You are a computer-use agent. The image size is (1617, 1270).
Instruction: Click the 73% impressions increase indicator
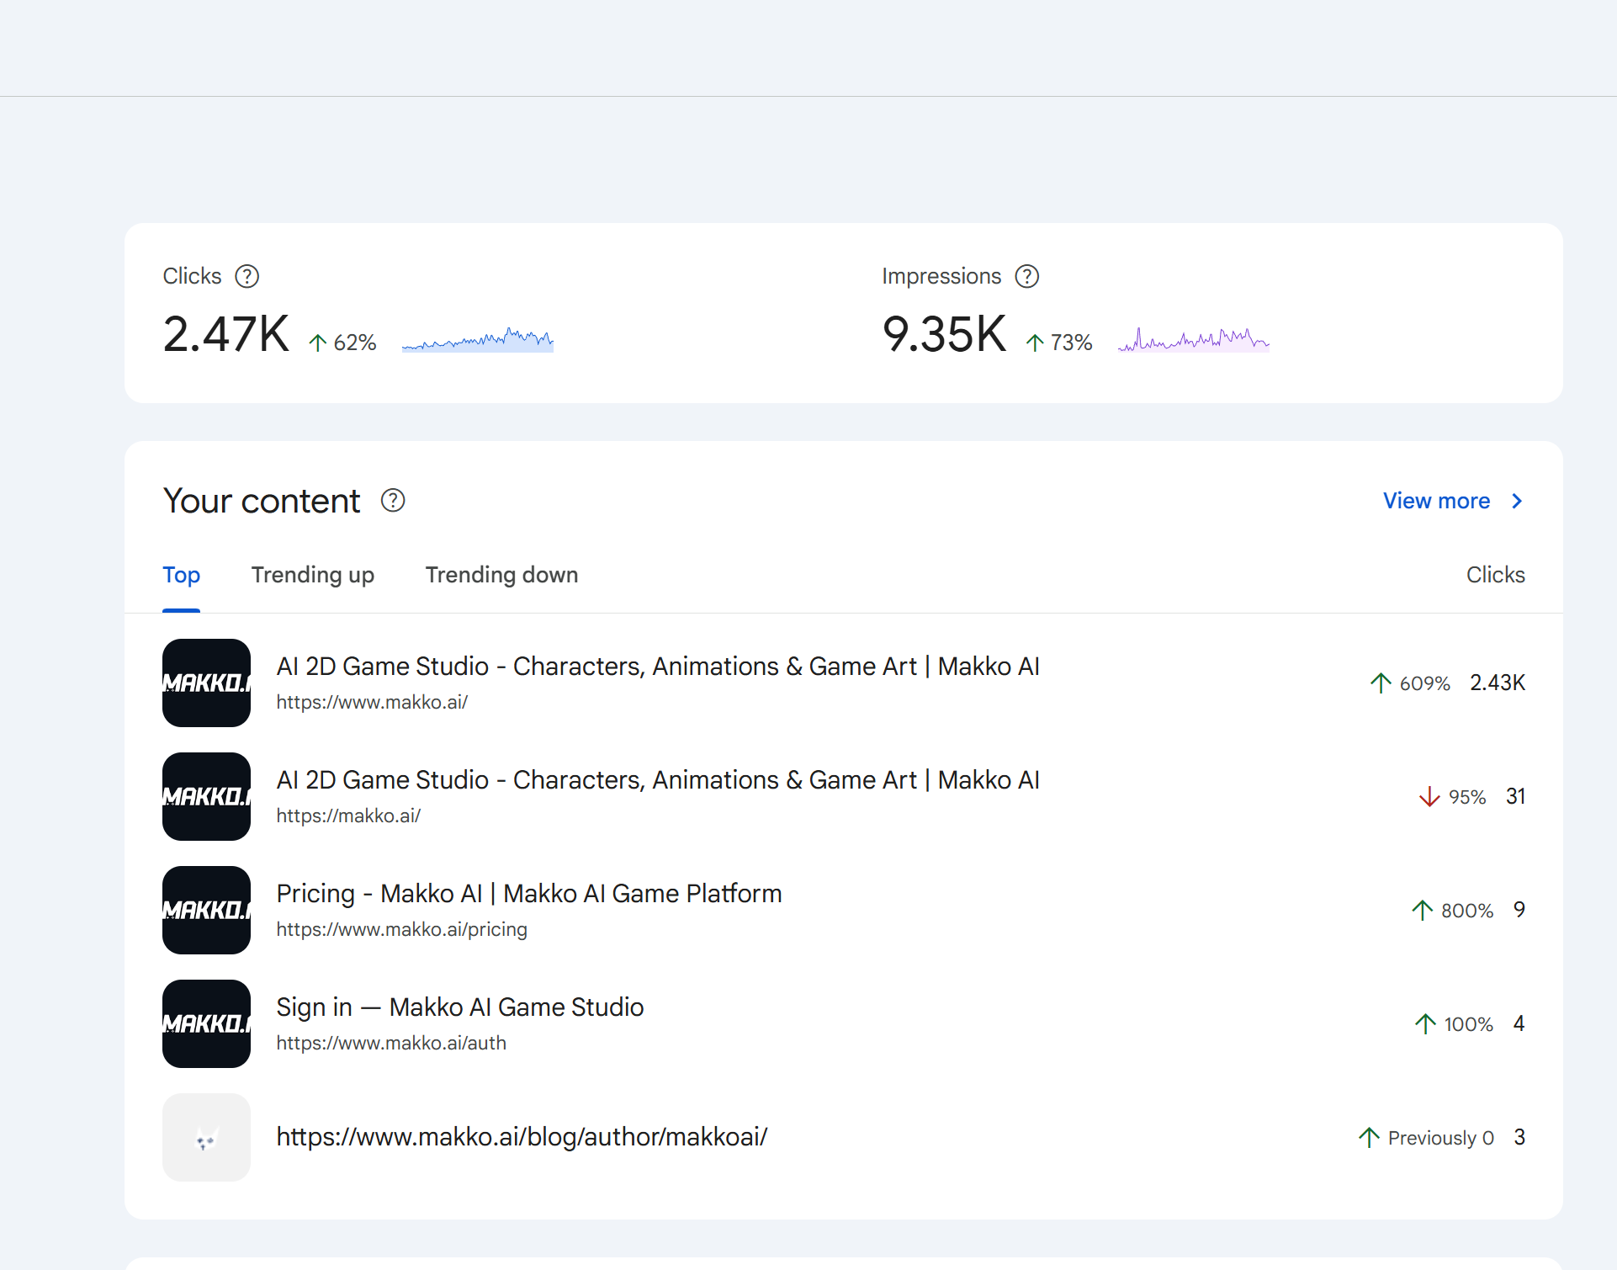tap(1059, 343)
